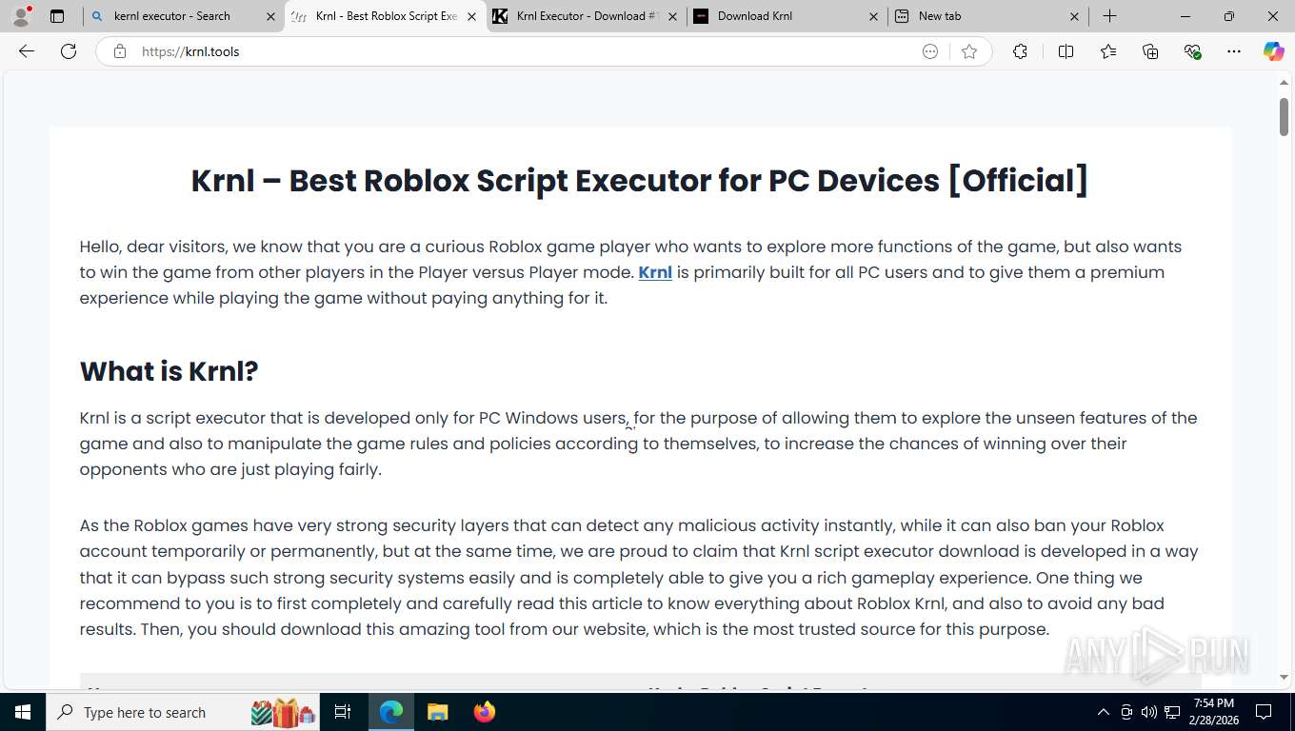Image resolution: width=1295 pixels, height=731 pixels.
Task: Open File Explorer from the taskbar
Action: click(x=437, y=712)
